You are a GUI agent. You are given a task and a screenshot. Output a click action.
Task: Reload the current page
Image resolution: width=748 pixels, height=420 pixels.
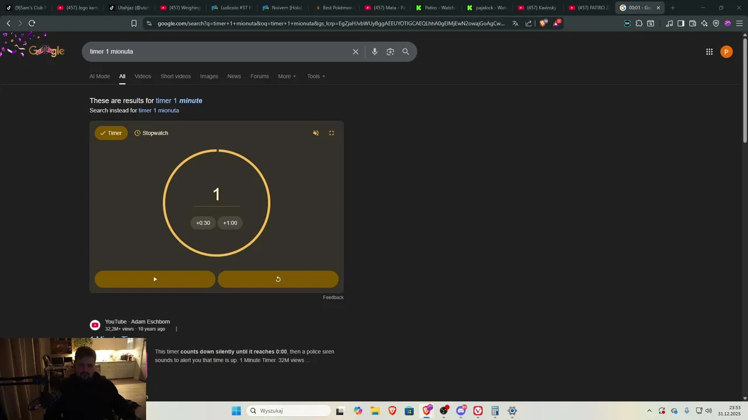click(32, 23)
